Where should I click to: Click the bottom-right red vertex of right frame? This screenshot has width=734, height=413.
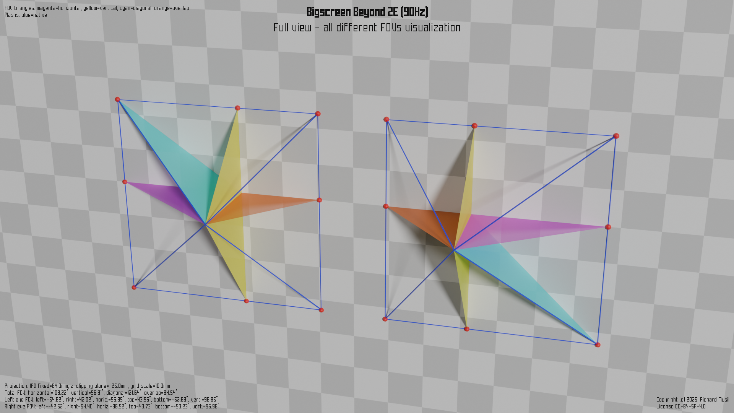598,345
